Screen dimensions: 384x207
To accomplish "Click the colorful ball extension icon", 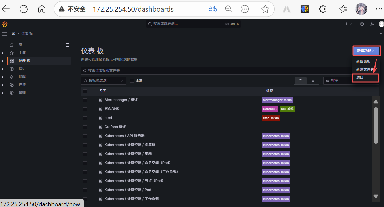I will [305, 9].
